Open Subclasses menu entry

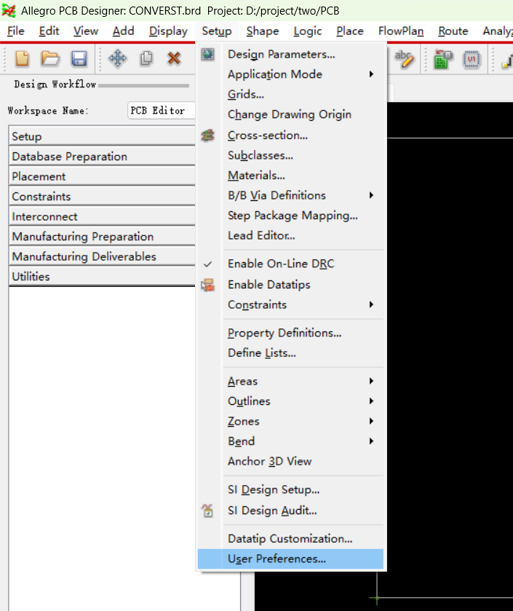point(290,155)
